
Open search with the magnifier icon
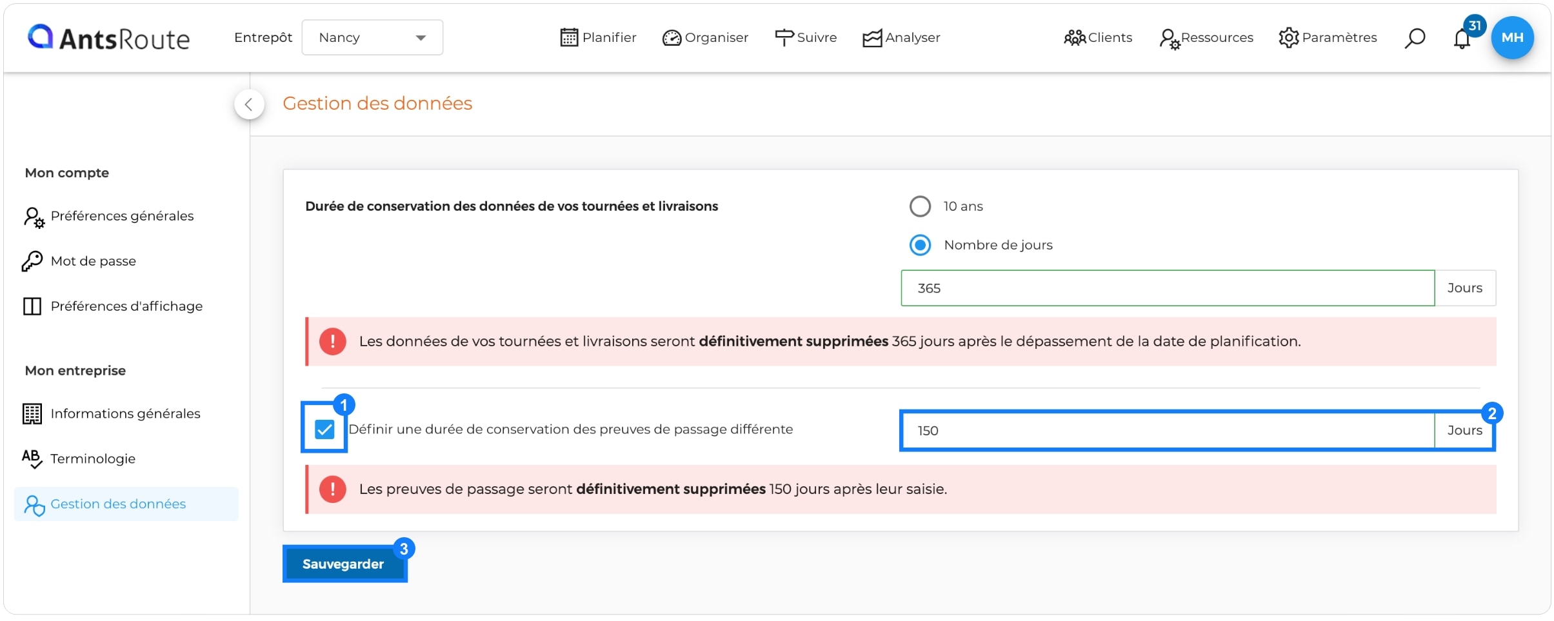[x=1414, y=38]
